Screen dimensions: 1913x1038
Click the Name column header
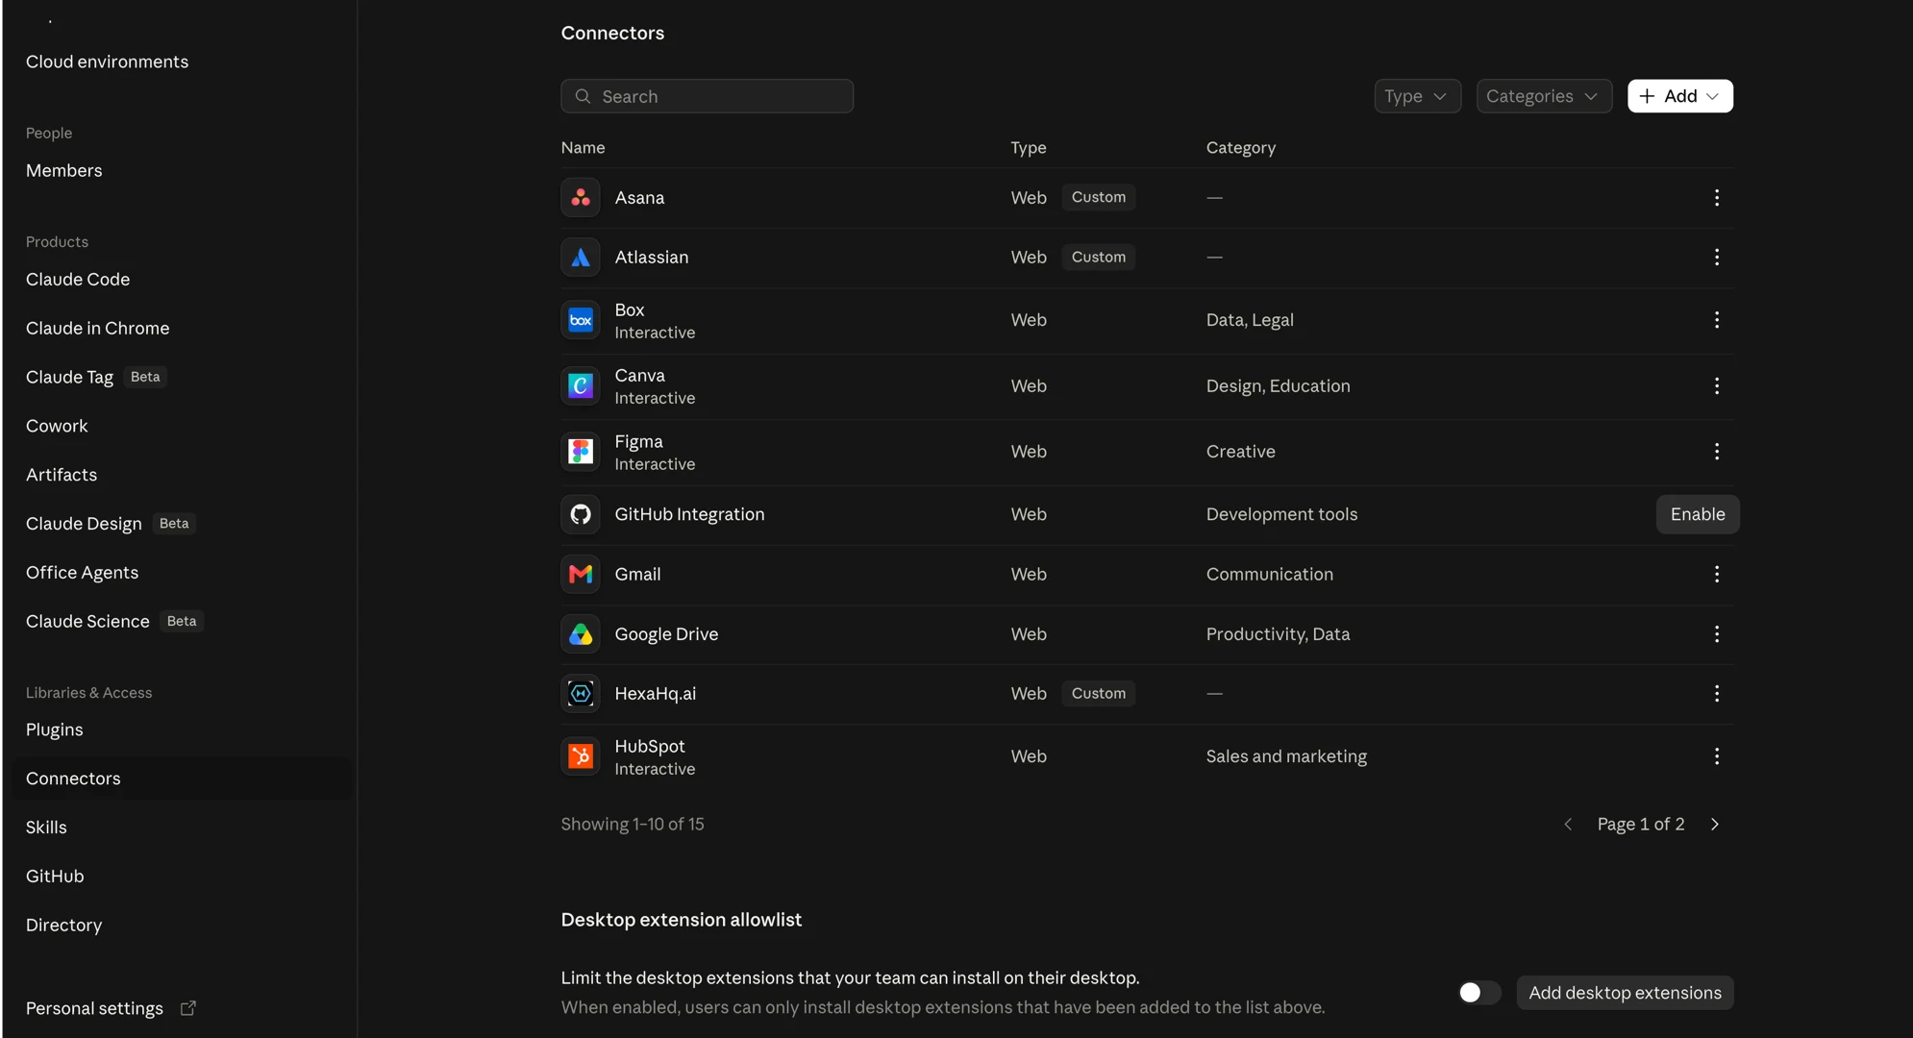(x=583, y=148)
